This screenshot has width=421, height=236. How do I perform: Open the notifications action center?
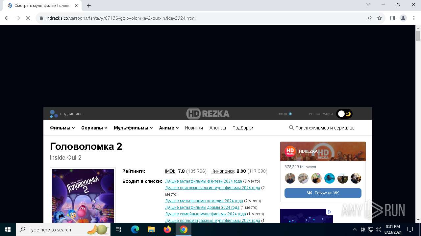tap(410, 229)
